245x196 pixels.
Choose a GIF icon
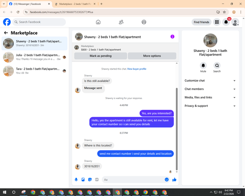[x=97, y=180]
